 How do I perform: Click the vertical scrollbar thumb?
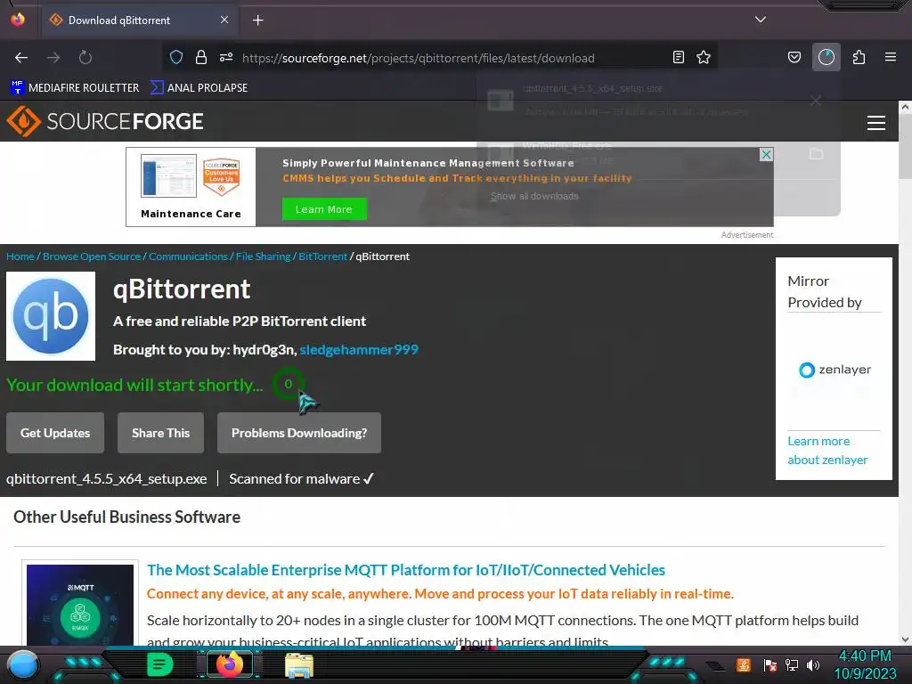tap(905, 146)
